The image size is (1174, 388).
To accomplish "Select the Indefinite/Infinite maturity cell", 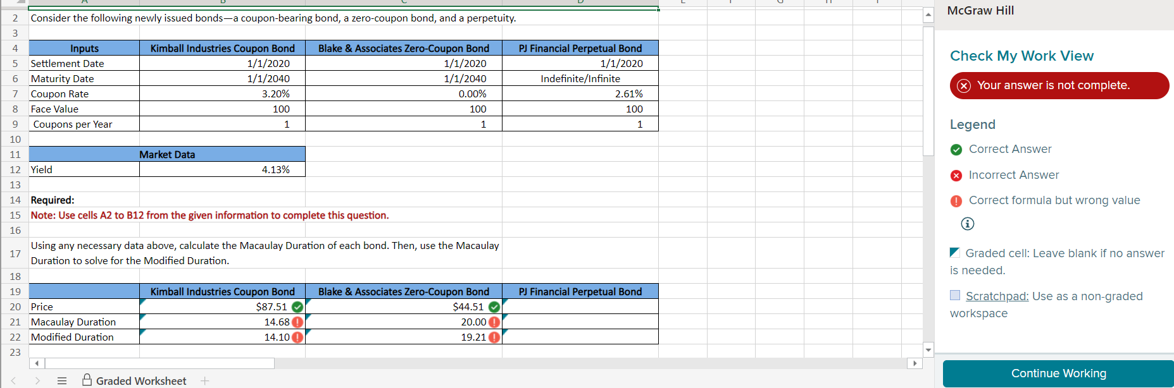I will pyautogui.click(x=580, y=78).
